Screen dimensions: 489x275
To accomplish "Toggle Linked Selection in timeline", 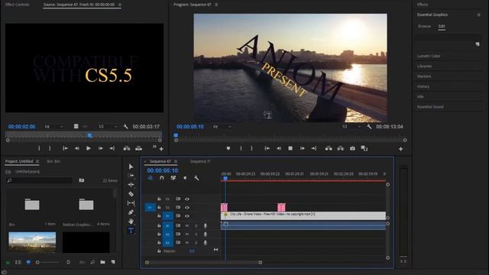I will point(173,178).
